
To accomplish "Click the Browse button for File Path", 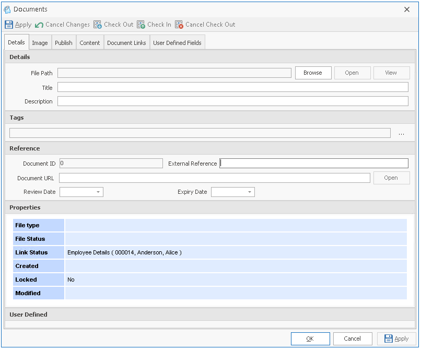I will click(313, 73).
